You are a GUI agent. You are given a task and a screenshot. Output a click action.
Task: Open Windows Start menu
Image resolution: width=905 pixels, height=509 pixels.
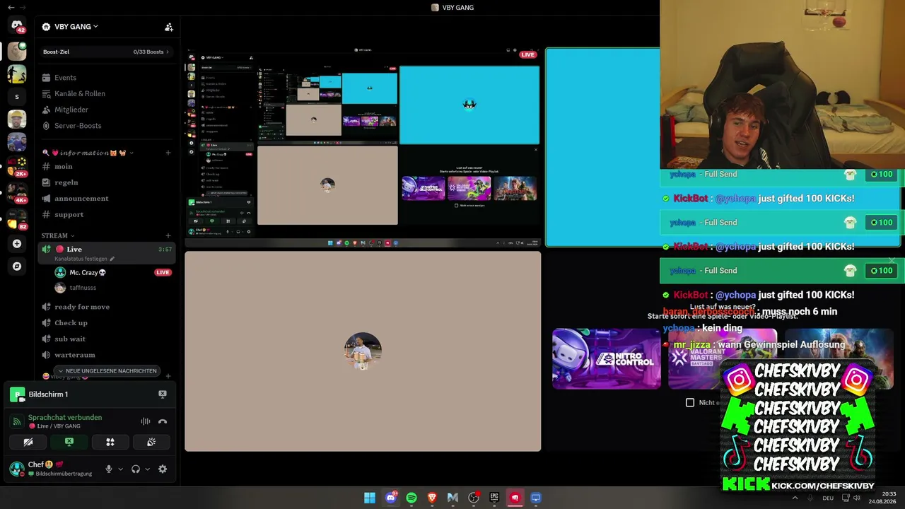(370, 498)
